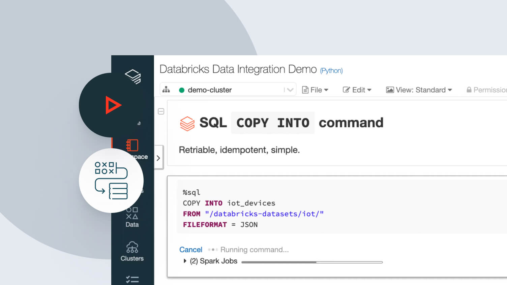Viewport: 507px width, 285px height.
Task: Click the Databricks logo in the sidebar
Action: [133, 76]
